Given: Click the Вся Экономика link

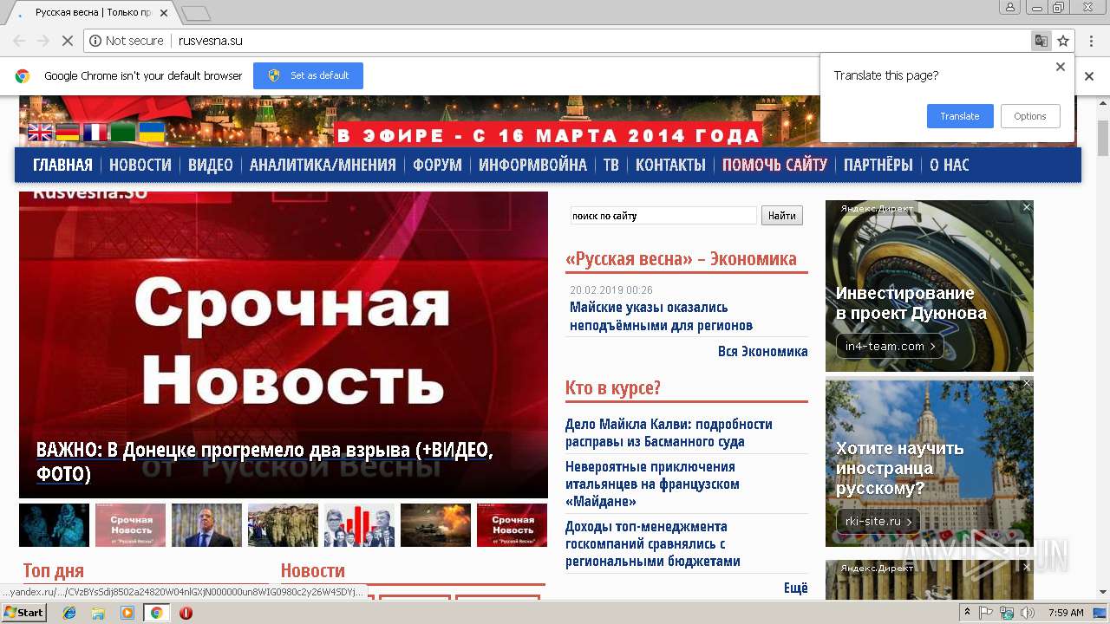Looking at the screenshot, I should tap(763, 351).
